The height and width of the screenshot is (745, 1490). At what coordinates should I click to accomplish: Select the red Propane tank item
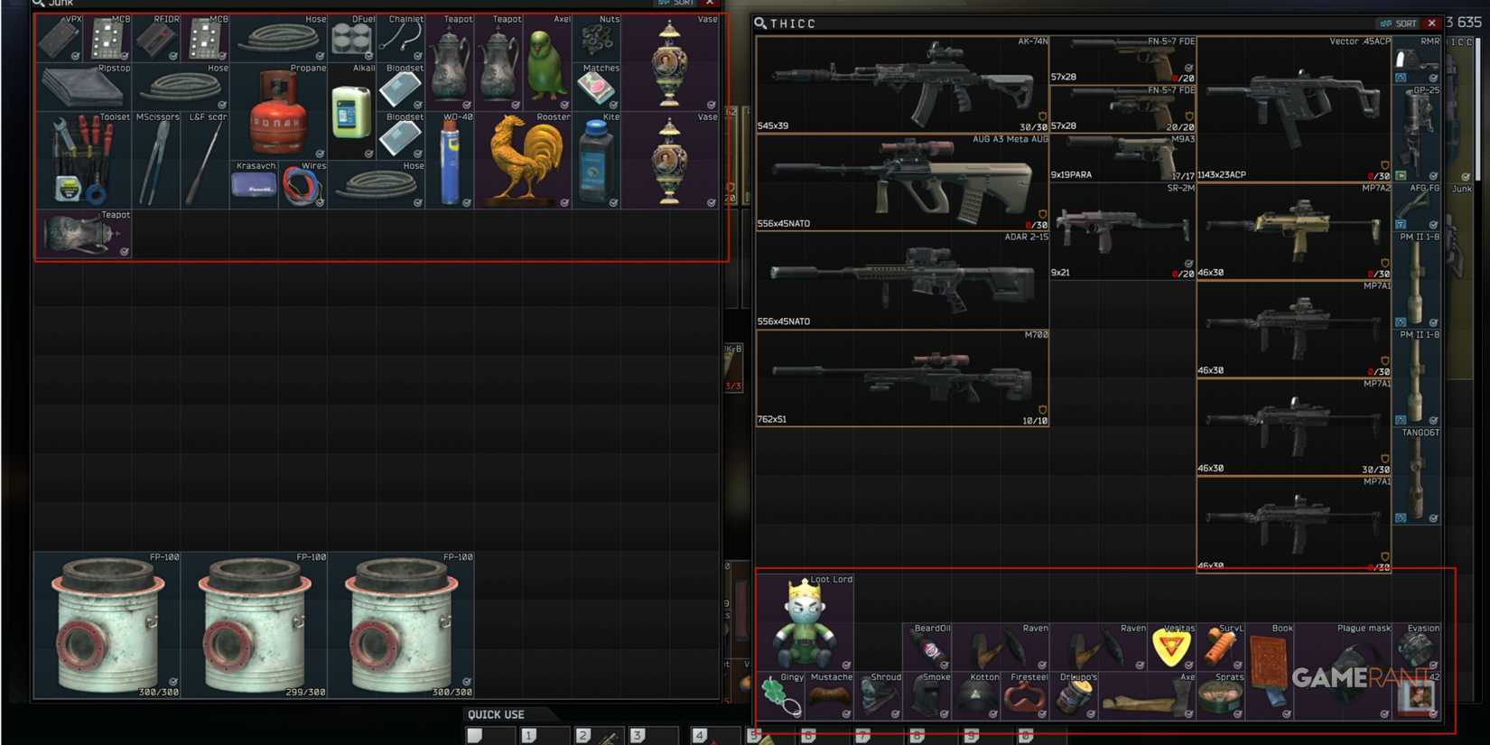pos(278,112)
